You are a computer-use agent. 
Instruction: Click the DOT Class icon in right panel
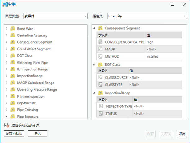[x=100, y=64]
